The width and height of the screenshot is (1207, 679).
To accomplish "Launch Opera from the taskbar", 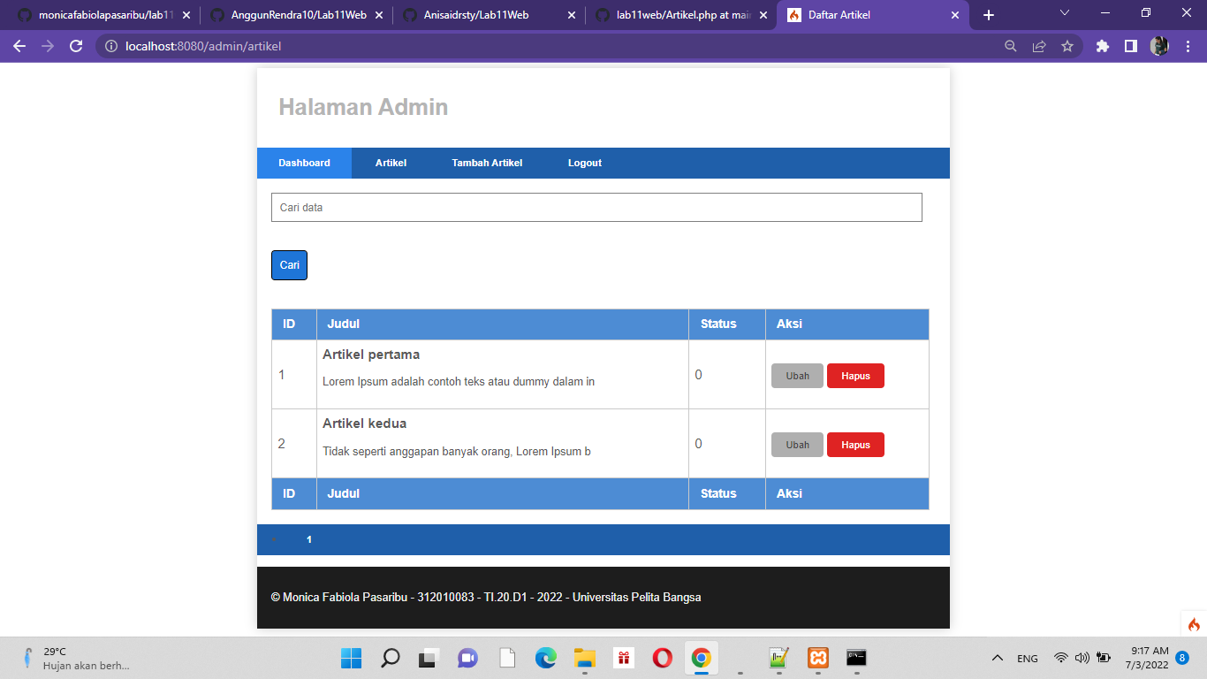I will click(x=662, y=657).
